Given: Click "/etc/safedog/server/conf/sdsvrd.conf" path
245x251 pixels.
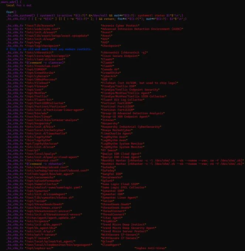Looking at the screenshot, I should [x=57, y=171].
